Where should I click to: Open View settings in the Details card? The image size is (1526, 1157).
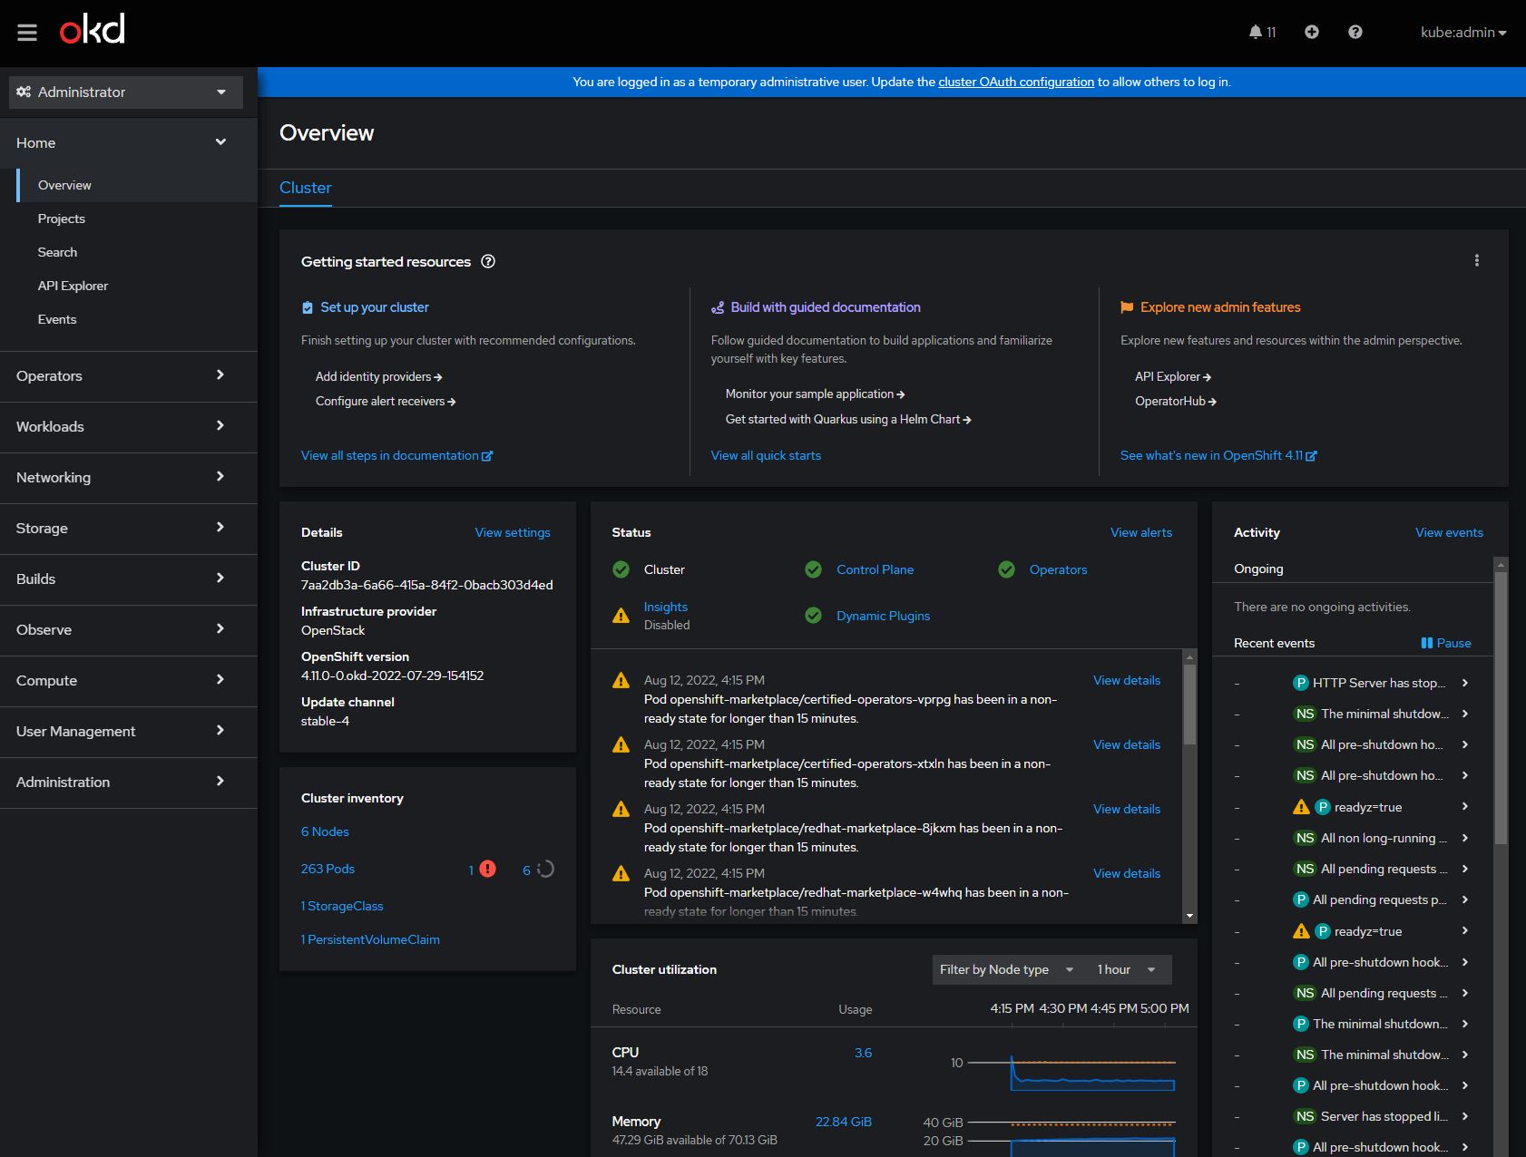click(x=512, y=532)
